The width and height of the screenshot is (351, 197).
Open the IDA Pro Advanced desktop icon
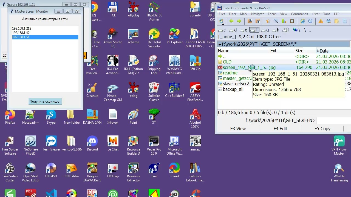click(113, 65)
